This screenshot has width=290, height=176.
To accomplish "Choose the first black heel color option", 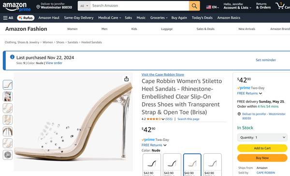I will tap(152, 165).
